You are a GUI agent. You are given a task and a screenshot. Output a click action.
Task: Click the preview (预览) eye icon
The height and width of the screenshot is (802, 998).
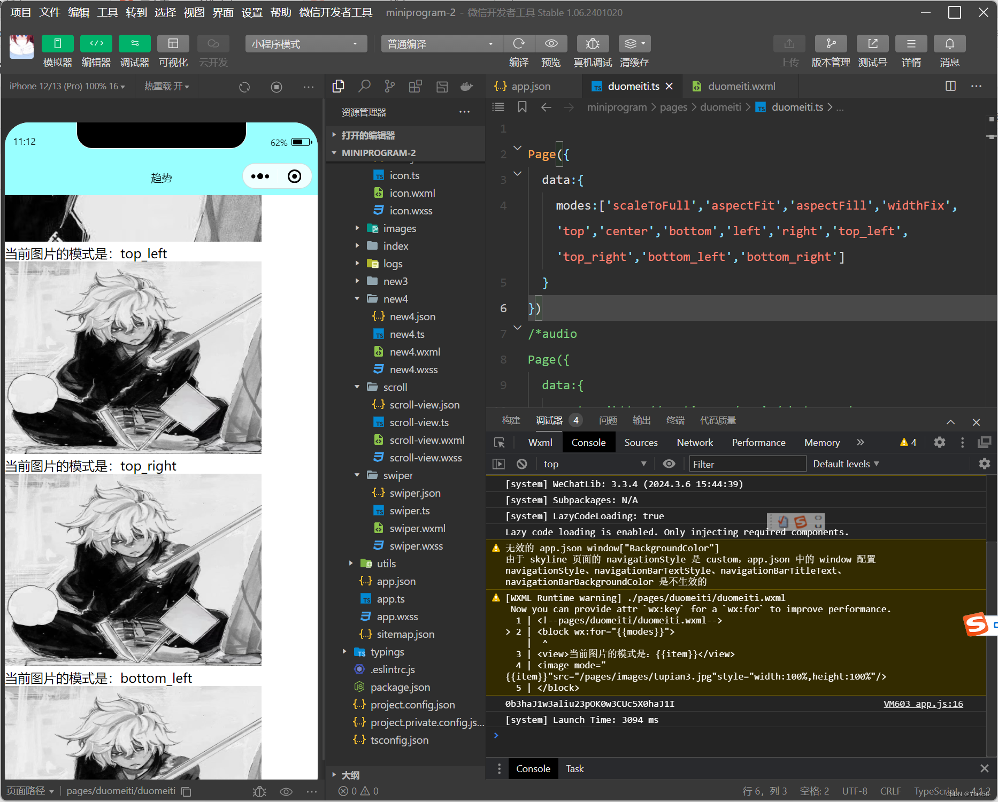551,44
